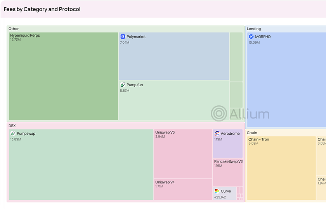Click the Pumpswap name label
This screenshot has width=326, height=209.
click(x=26, y=134)
